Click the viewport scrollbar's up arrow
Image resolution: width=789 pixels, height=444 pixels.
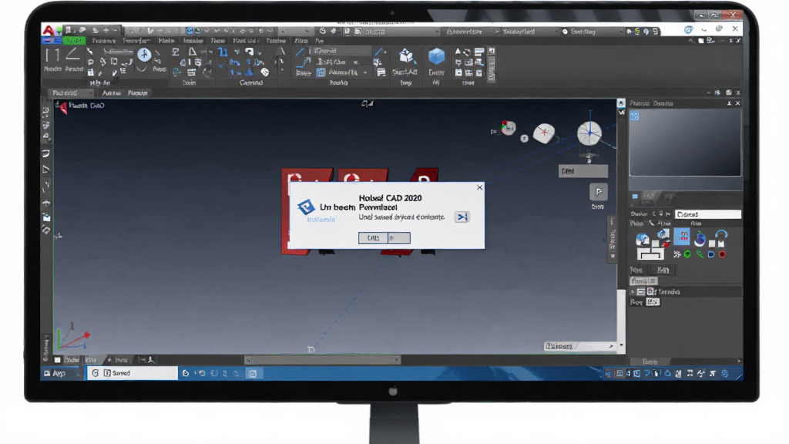(621, 103)
